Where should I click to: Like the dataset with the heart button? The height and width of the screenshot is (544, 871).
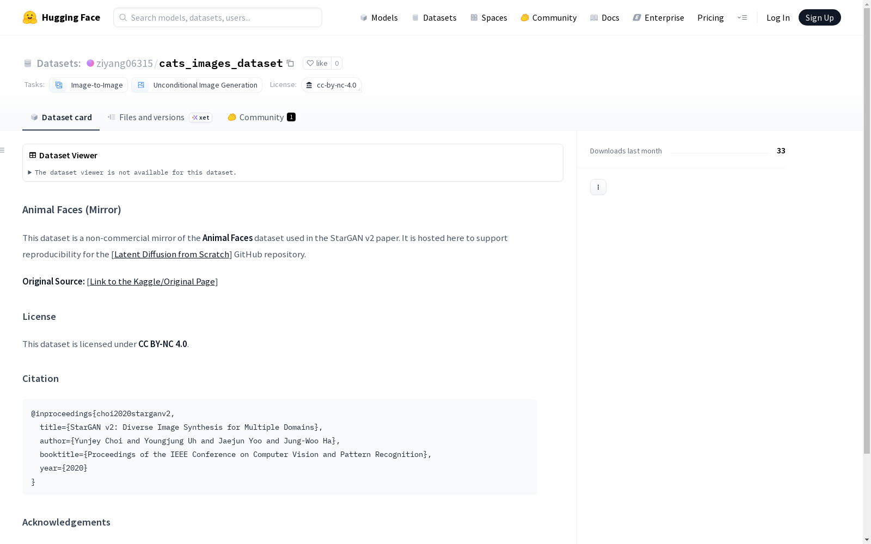pos(317,63)
